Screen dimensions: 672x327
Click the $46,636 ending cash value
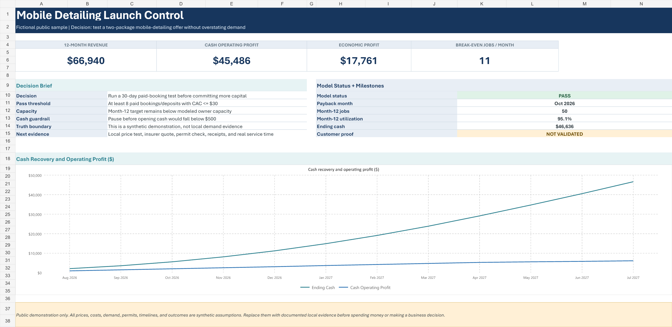(565, 126)
